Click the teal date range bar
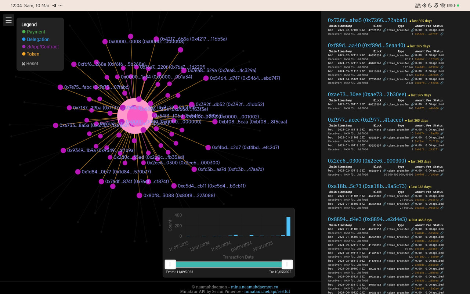 click(x=229, y=264)
